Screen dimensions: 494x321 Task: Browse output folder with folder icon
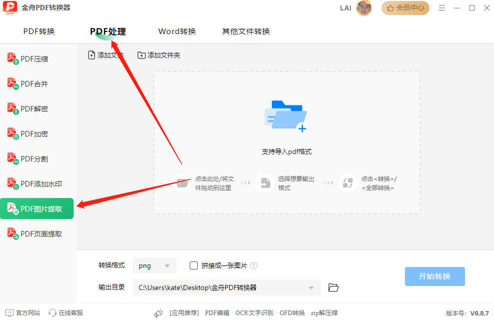point(333,287)
